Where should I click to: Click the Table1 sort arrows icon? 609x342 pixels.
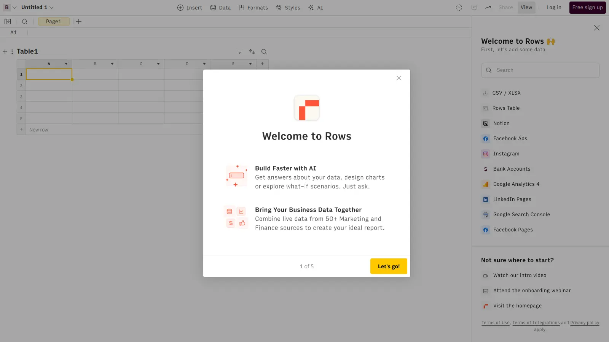(252, 52)
